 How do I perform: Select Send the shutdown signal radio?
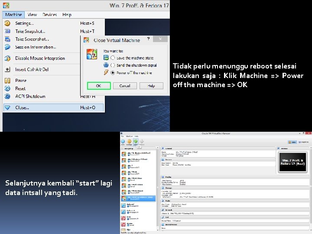click(113, 65)
